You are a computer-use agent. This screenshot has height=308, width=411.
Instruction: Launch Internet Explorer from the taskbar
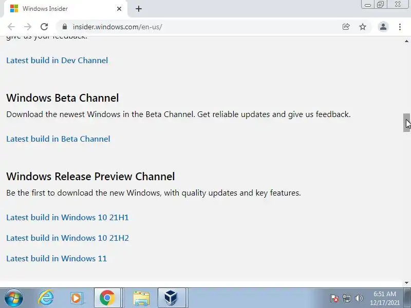(x=46, y=298)
